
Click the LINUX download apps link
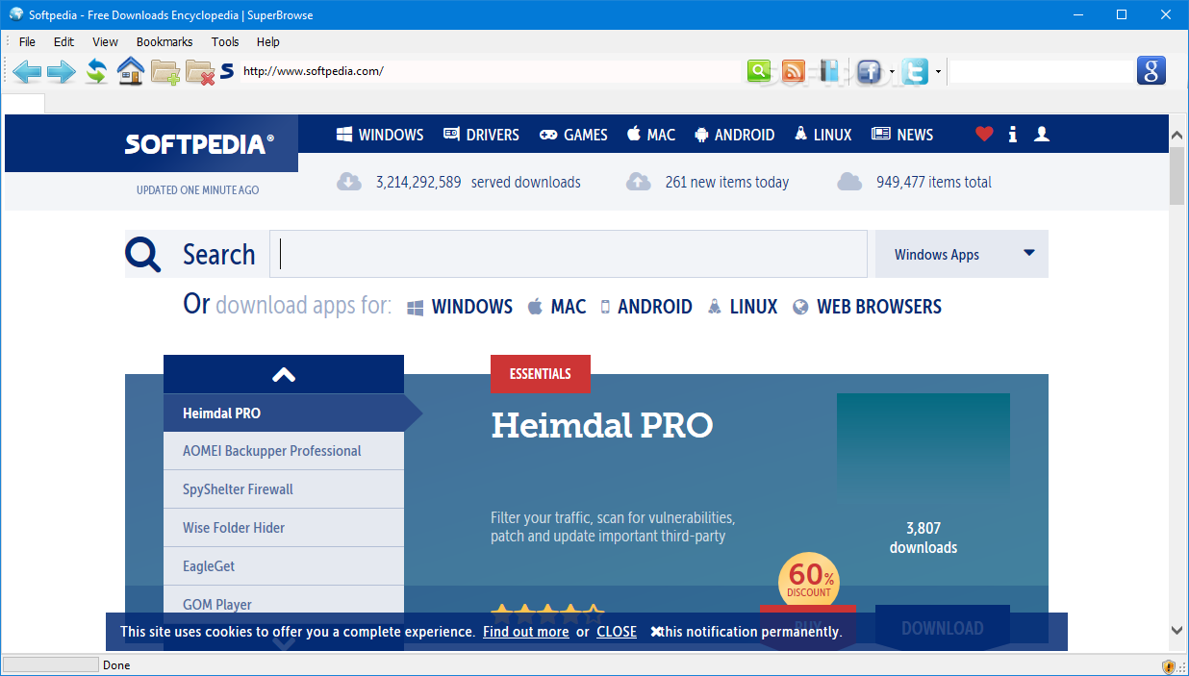pyautogui.click(x=743, y=307)
